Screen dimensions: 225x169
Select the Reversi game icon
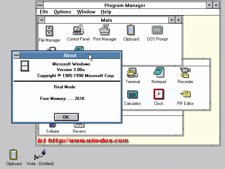click(x=79, y=126)
